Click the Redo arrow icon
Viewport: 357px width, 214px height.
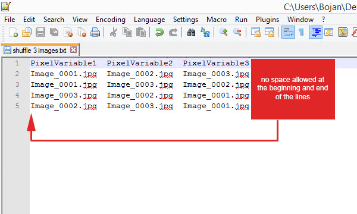tap(173, 32)
